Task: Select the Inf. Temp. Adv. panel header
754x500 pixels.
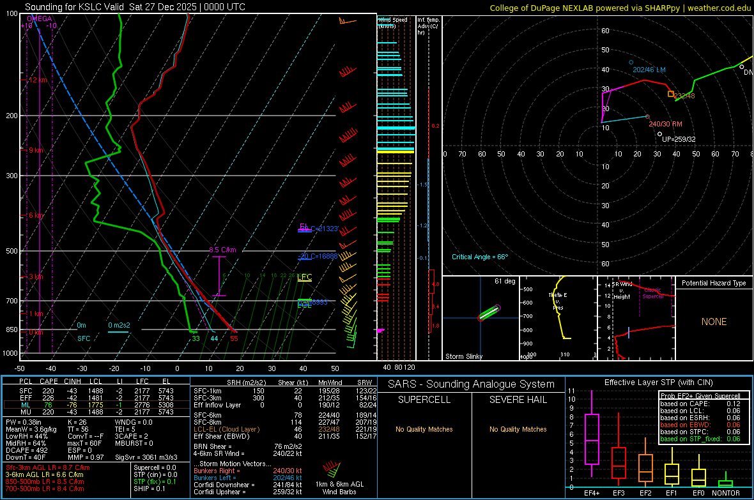Action: coord(427,26)
